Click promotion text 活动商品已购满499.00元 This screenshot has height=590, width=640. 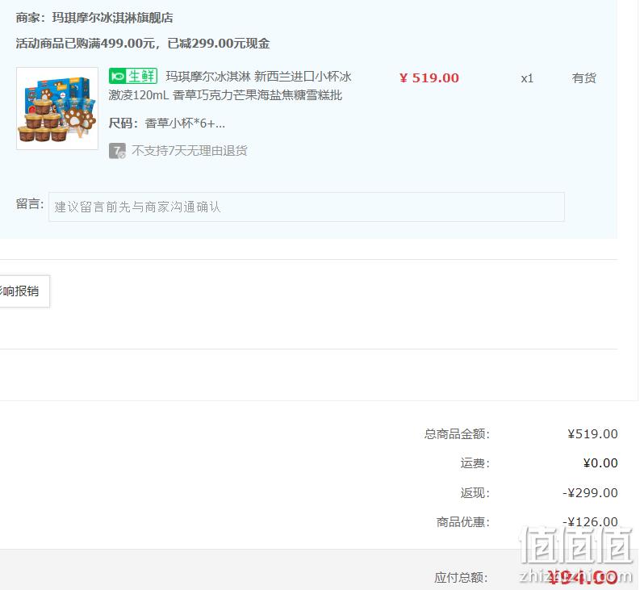coord(86,44)
